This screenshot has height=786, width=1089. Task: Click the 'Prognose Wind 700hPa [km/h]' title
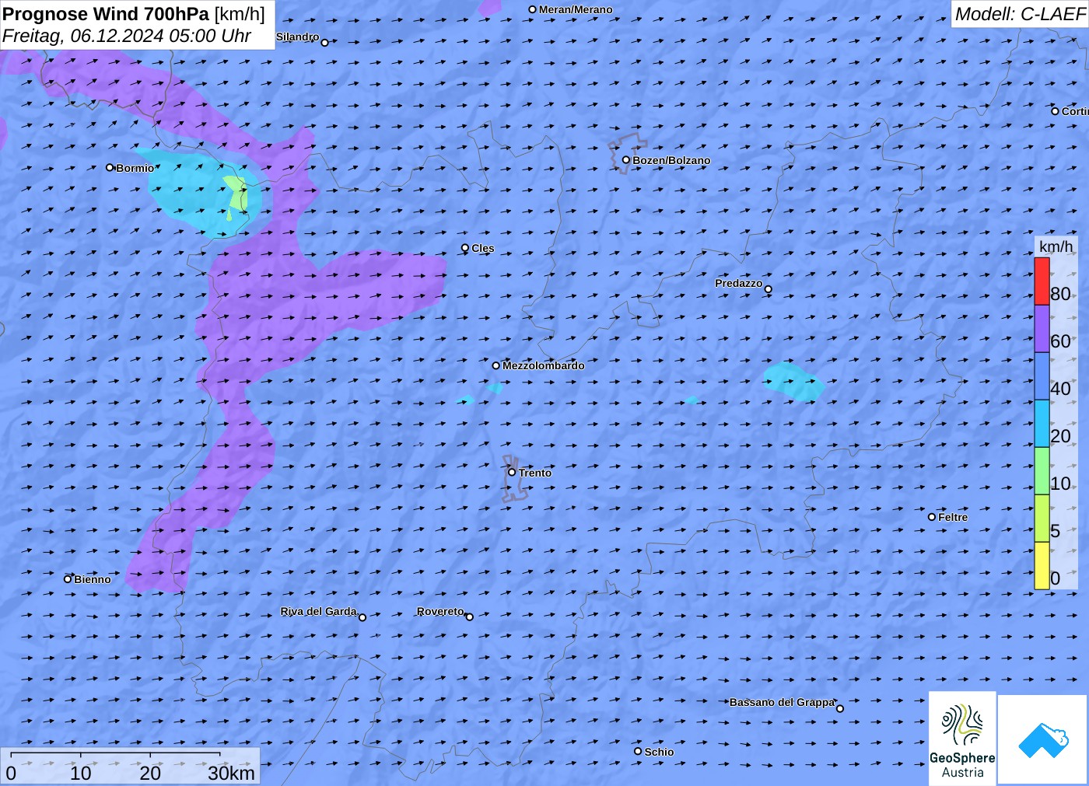(134, 14)
